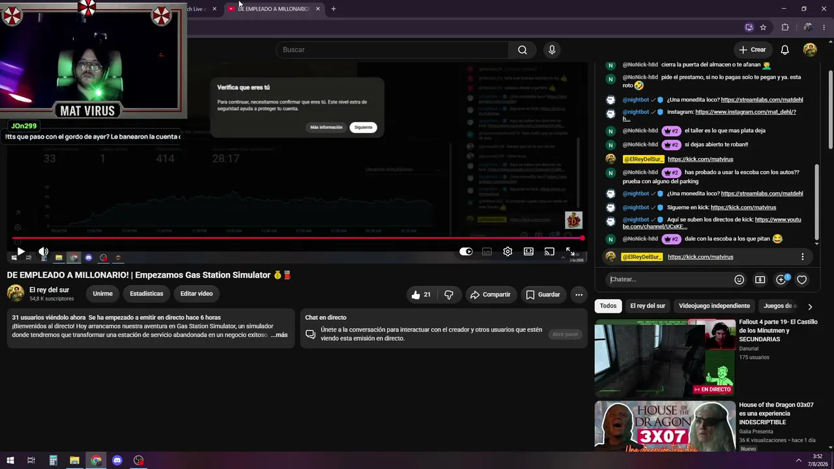Save the video with "Guardar"
The height and width of the screenshot is (469, 834).
(x=543, y=294)
